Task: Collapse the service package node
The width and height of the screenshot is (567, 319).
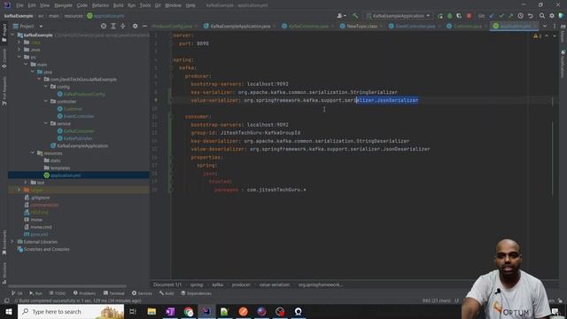Action: point(46,123)
